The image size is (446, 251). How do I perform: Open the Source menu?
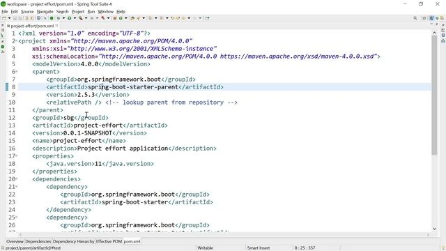pyautogui.click(x=27, y=12)
